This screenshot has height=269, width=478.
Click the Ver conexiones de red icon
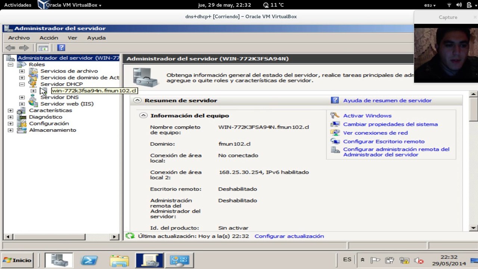coord(335,133)
